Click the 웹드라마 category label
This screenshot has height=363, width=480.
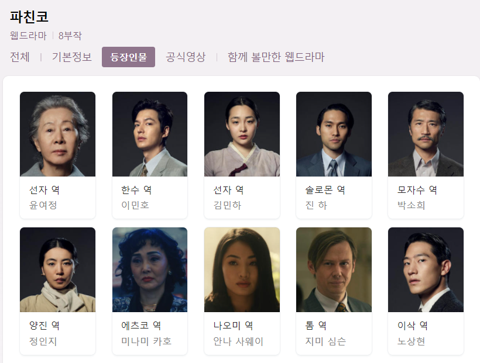click(28, 36)
